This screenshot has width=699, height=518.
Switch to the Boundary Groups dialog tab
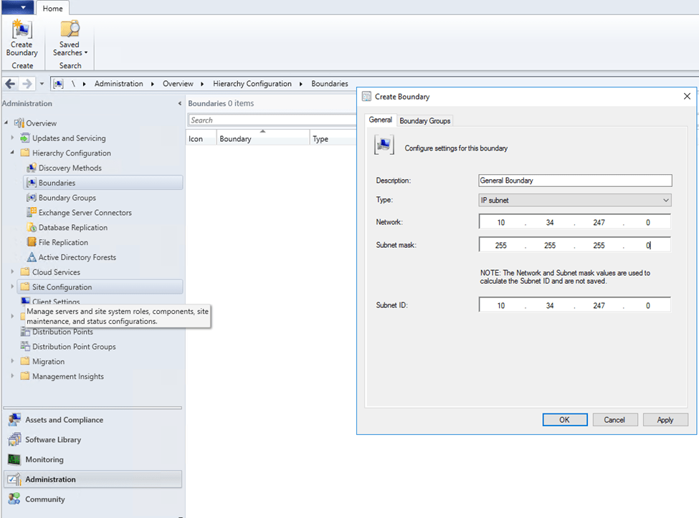424,120
